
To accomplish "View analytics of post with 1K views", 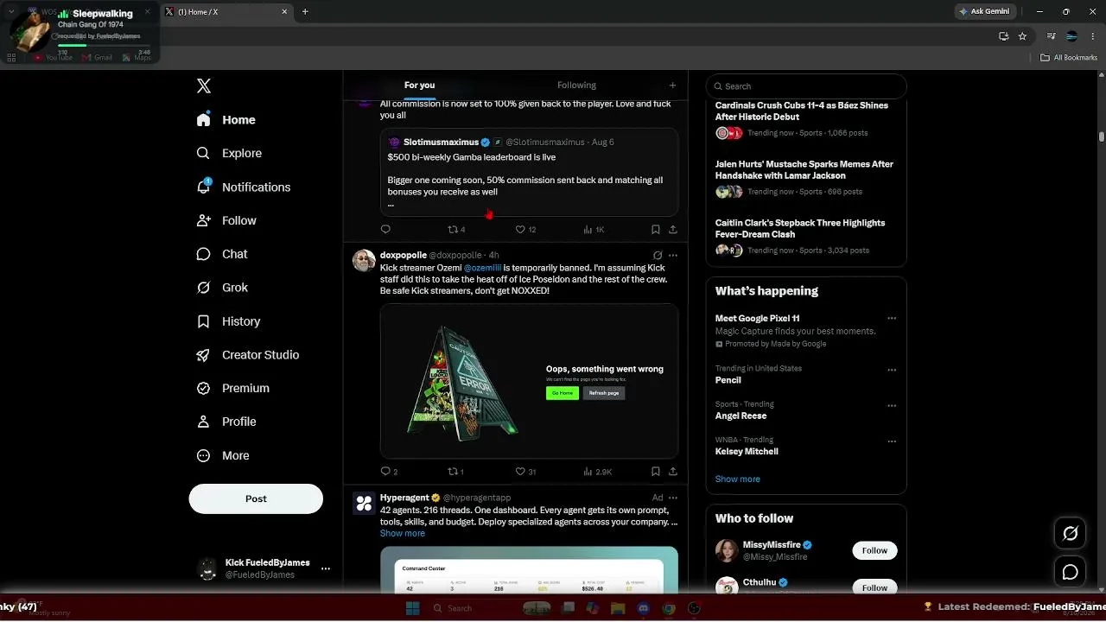I will point(594,230).
